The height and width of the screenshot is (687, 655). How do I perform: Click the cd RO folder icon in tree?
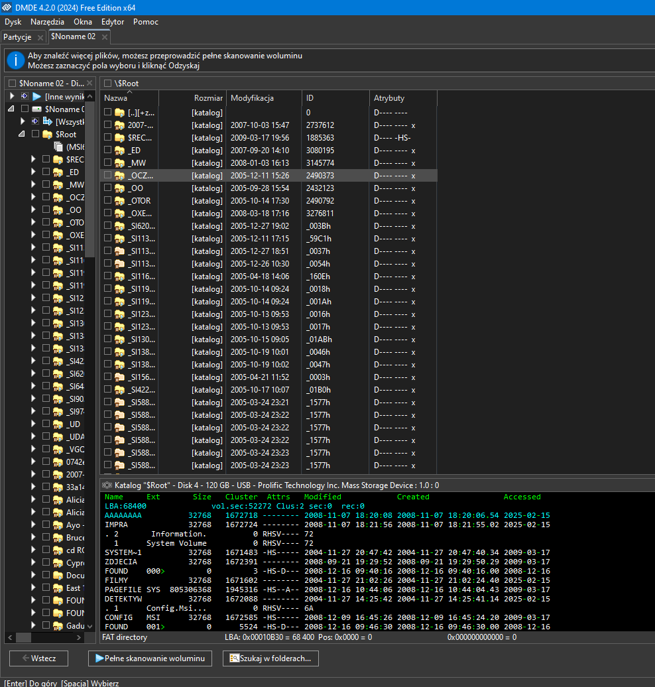click(x=58, y=550)
